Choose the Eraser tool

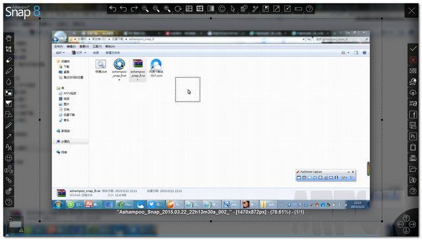[x=9, y=60]
